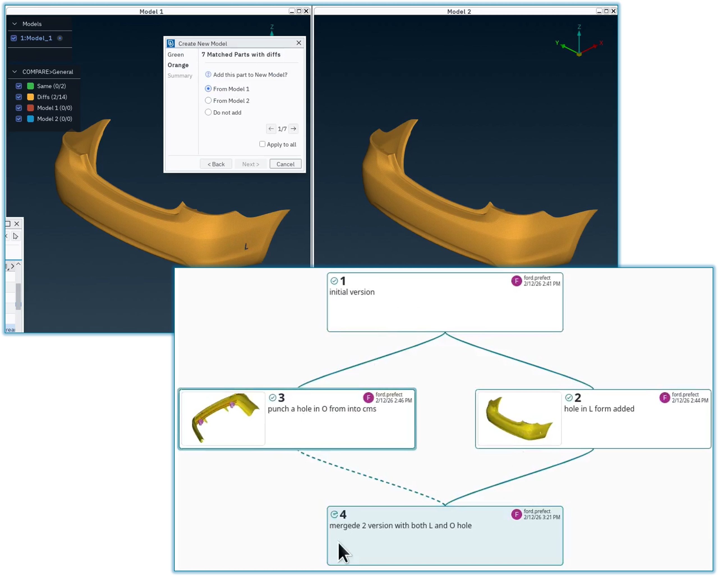Collapse the COMPARE>General section
The image size is (718, 576).
click(15, 72)
